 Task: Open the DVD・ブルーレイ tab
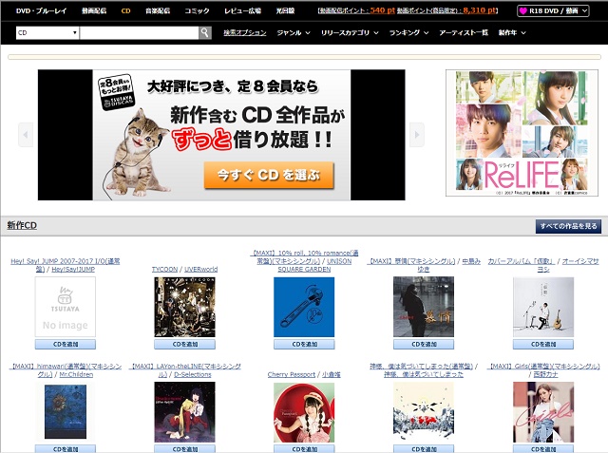42,10
